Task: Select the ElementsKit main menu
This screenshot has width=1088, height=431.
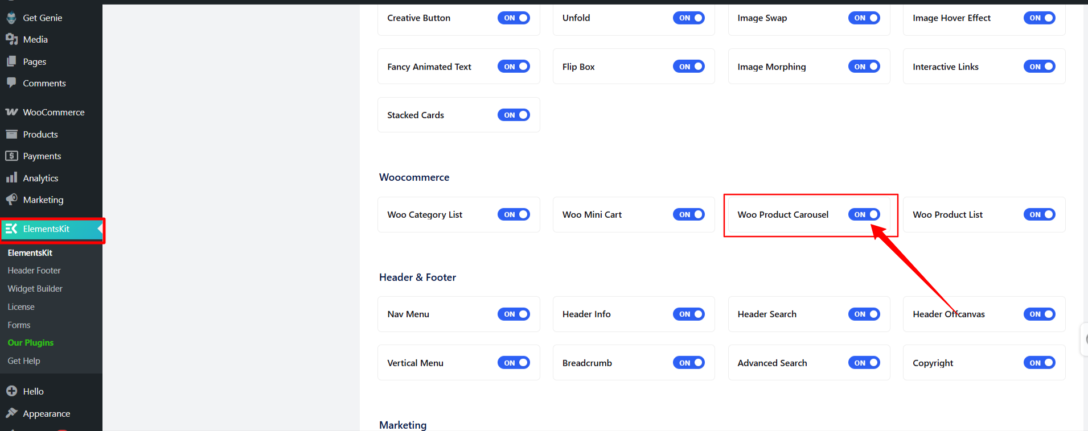Action: click(51, 229)
